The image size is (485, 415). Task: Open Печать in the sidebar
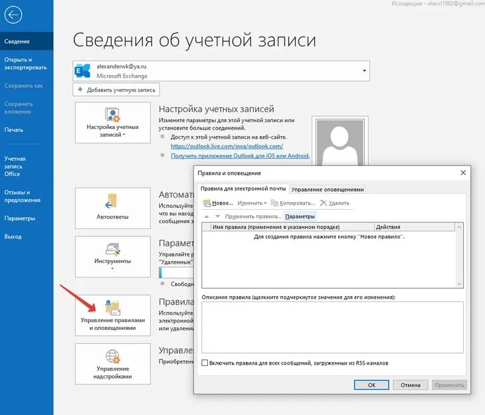pyautogui.click(x=14, y=130)
